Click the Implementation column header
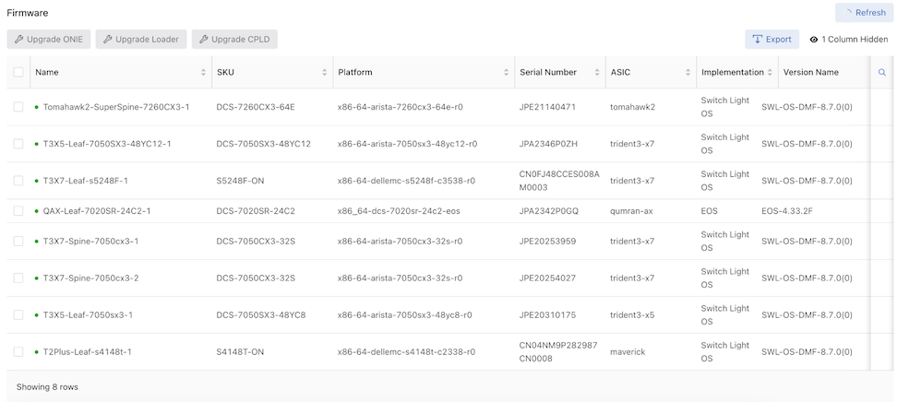This screenshot has width=897, height=402. tap(732, 72)
